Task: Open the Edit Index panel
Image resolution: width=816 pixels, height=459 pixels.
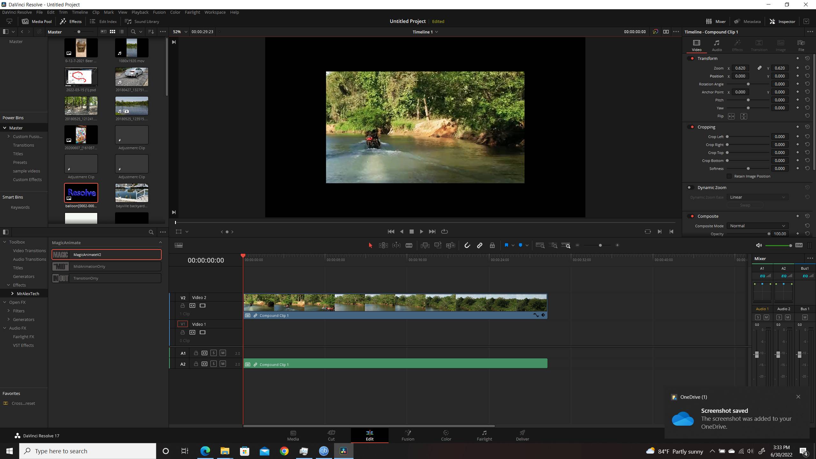Action: coord(103,21)
